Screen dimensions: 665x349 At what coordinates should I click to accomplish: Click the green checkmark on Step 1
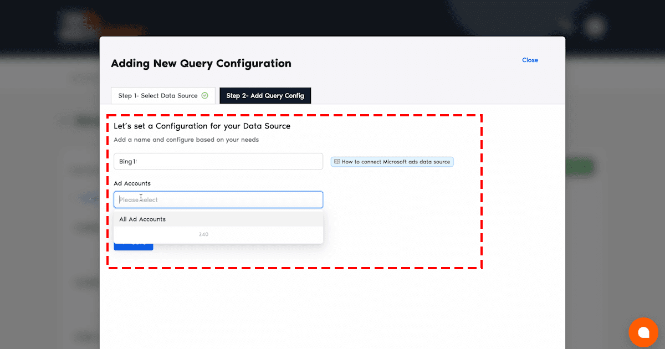coord(204,96)
